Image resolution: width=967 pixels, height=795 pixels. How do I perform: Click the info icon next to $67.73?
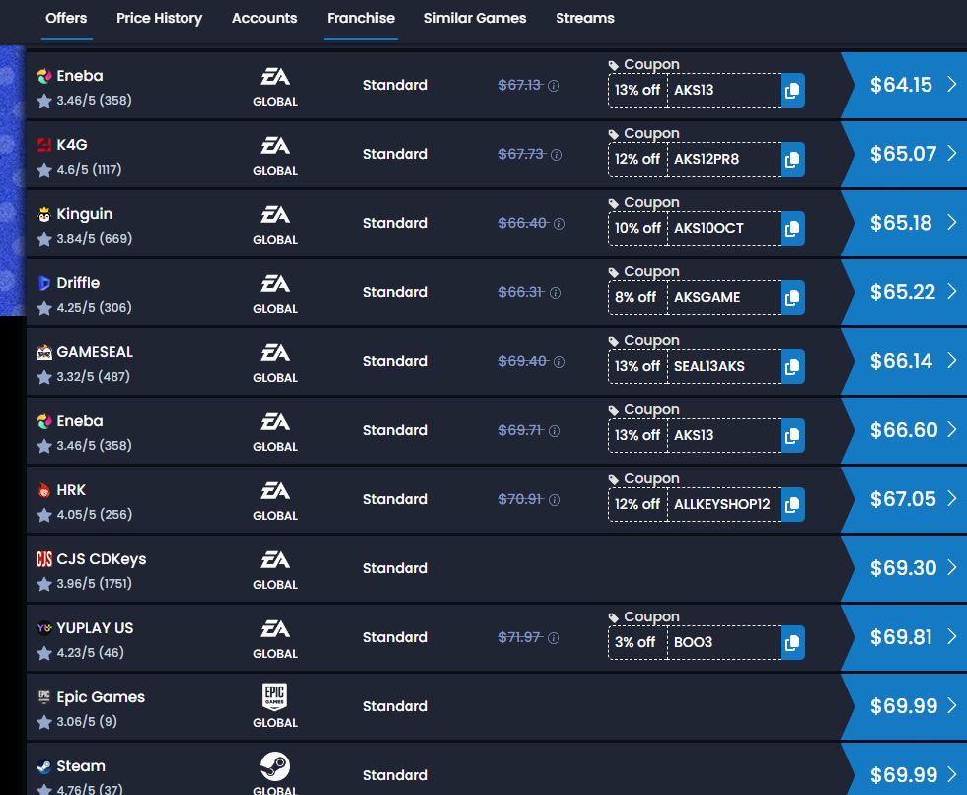click(557, 155)
